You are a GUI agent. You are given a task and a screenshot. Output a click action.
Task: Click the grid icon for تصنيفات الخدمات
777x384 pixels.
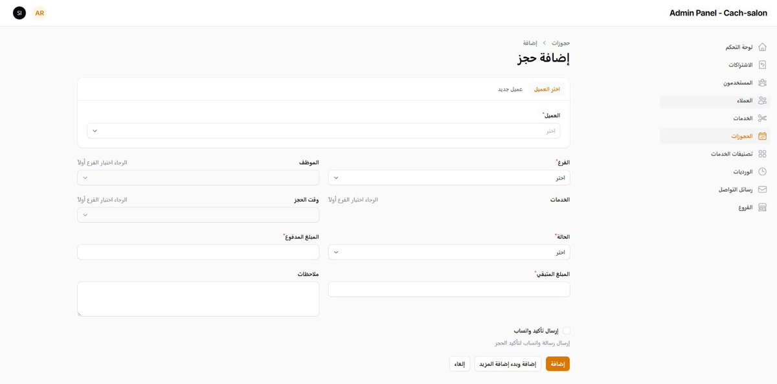click(x=762, y=154)
